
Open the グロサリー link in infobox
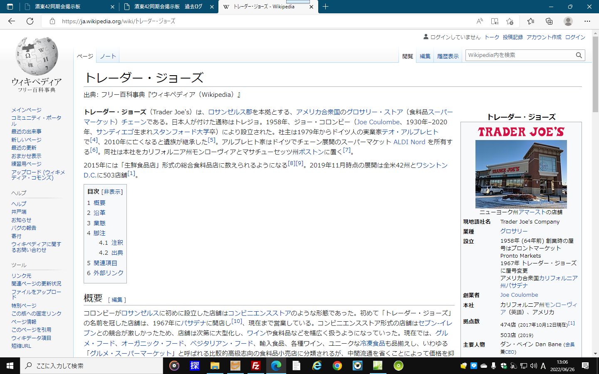pos(514,231)
